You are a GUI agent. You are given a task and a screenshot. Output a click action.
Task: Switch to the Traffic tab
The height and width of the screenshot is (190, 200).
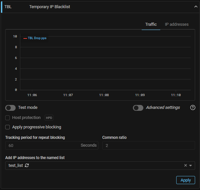(151, 24)
